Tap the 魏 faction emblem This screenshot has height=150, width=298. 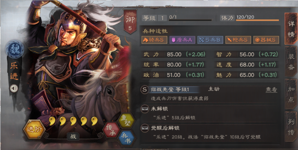coord(15,49)
